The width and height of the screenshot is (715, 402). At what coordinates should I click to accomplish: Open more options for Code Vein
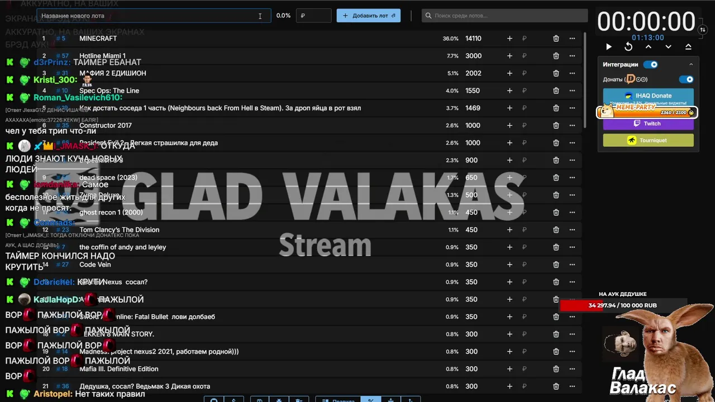click(x=572, y=265)
